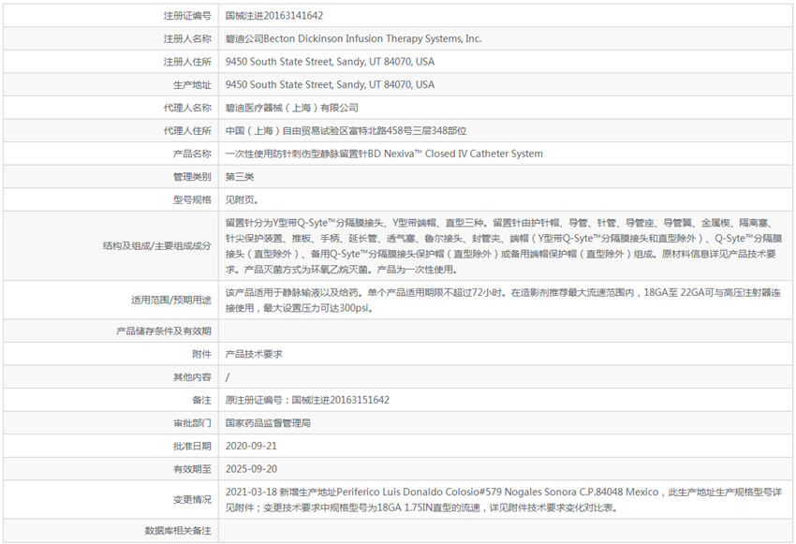Click the address value in the 生产地址 row

pos(330,85)
